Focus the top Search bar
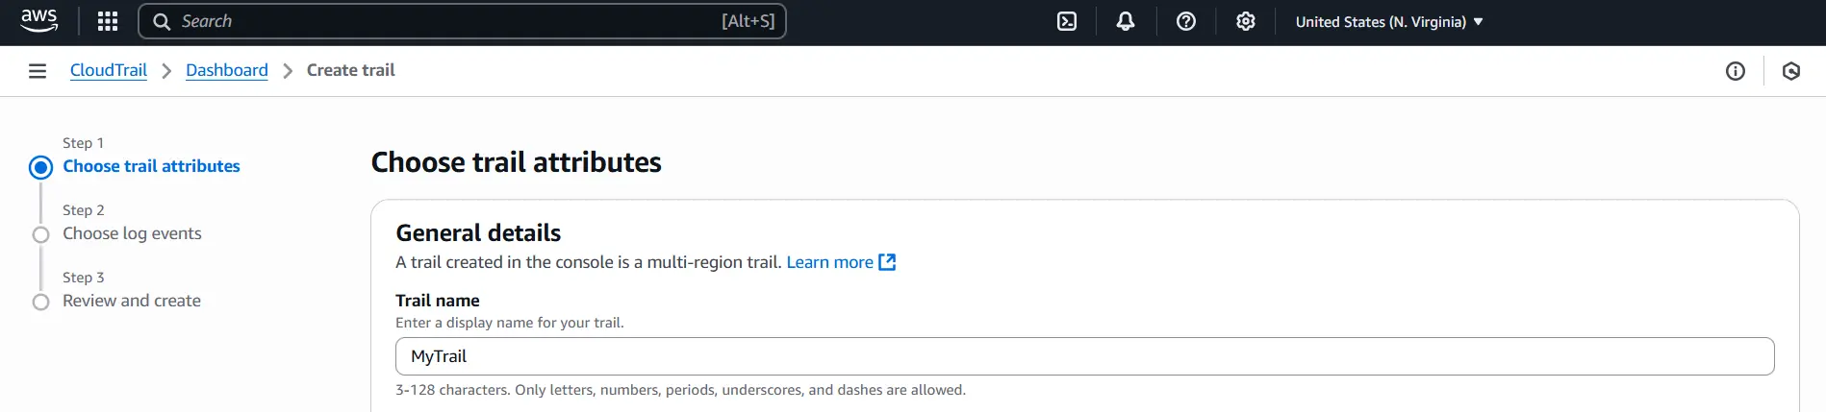 (x=462, y=21)
